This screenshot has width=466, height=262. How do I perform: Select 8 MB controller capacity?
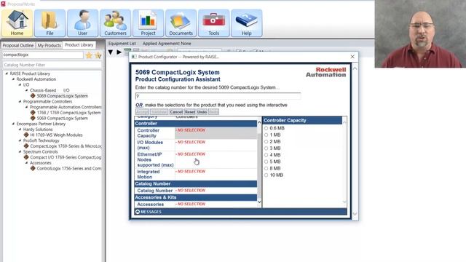point(266,168)
